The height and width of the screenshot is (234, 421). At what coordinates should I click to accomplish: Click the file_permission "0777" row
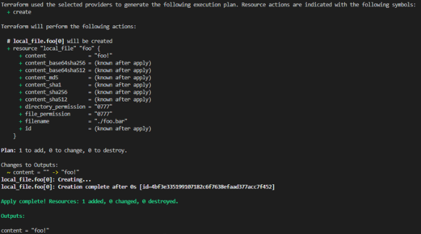[66, 114]
